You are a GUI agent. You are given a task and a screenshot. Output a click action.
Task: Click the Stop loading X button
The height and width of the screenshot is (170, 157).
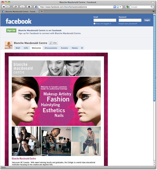pos(22,7)
